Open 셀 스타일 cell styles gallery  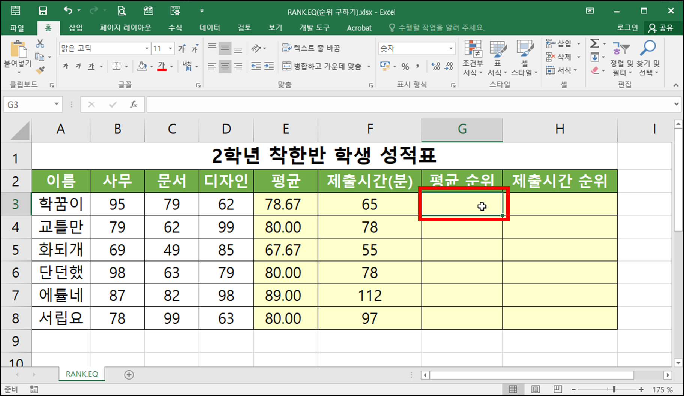[524, 58]
